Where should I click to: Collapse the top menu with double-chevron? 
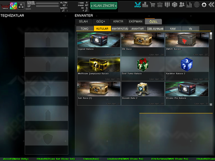tap(211, 5)
